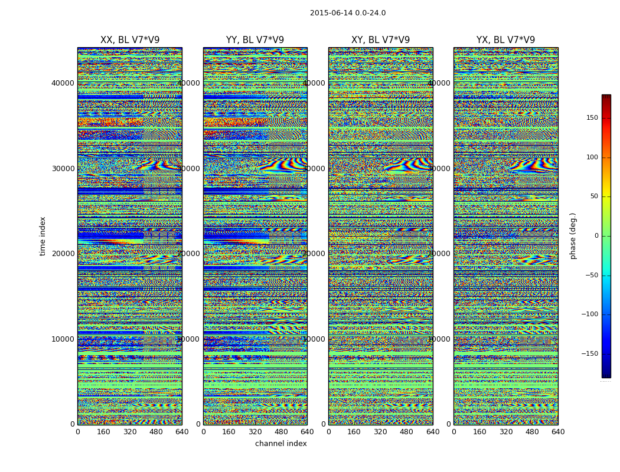Click the 0 tick label on the colorbar

617,236
